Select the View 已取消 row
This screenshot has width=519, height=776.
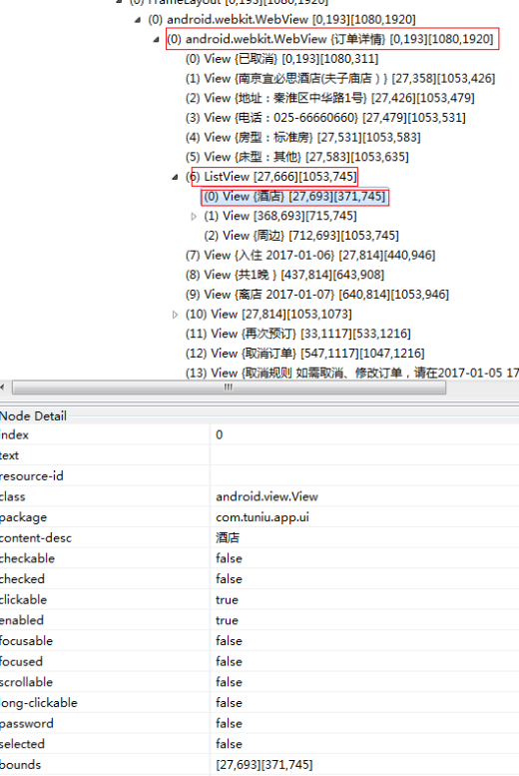point(282,59)
